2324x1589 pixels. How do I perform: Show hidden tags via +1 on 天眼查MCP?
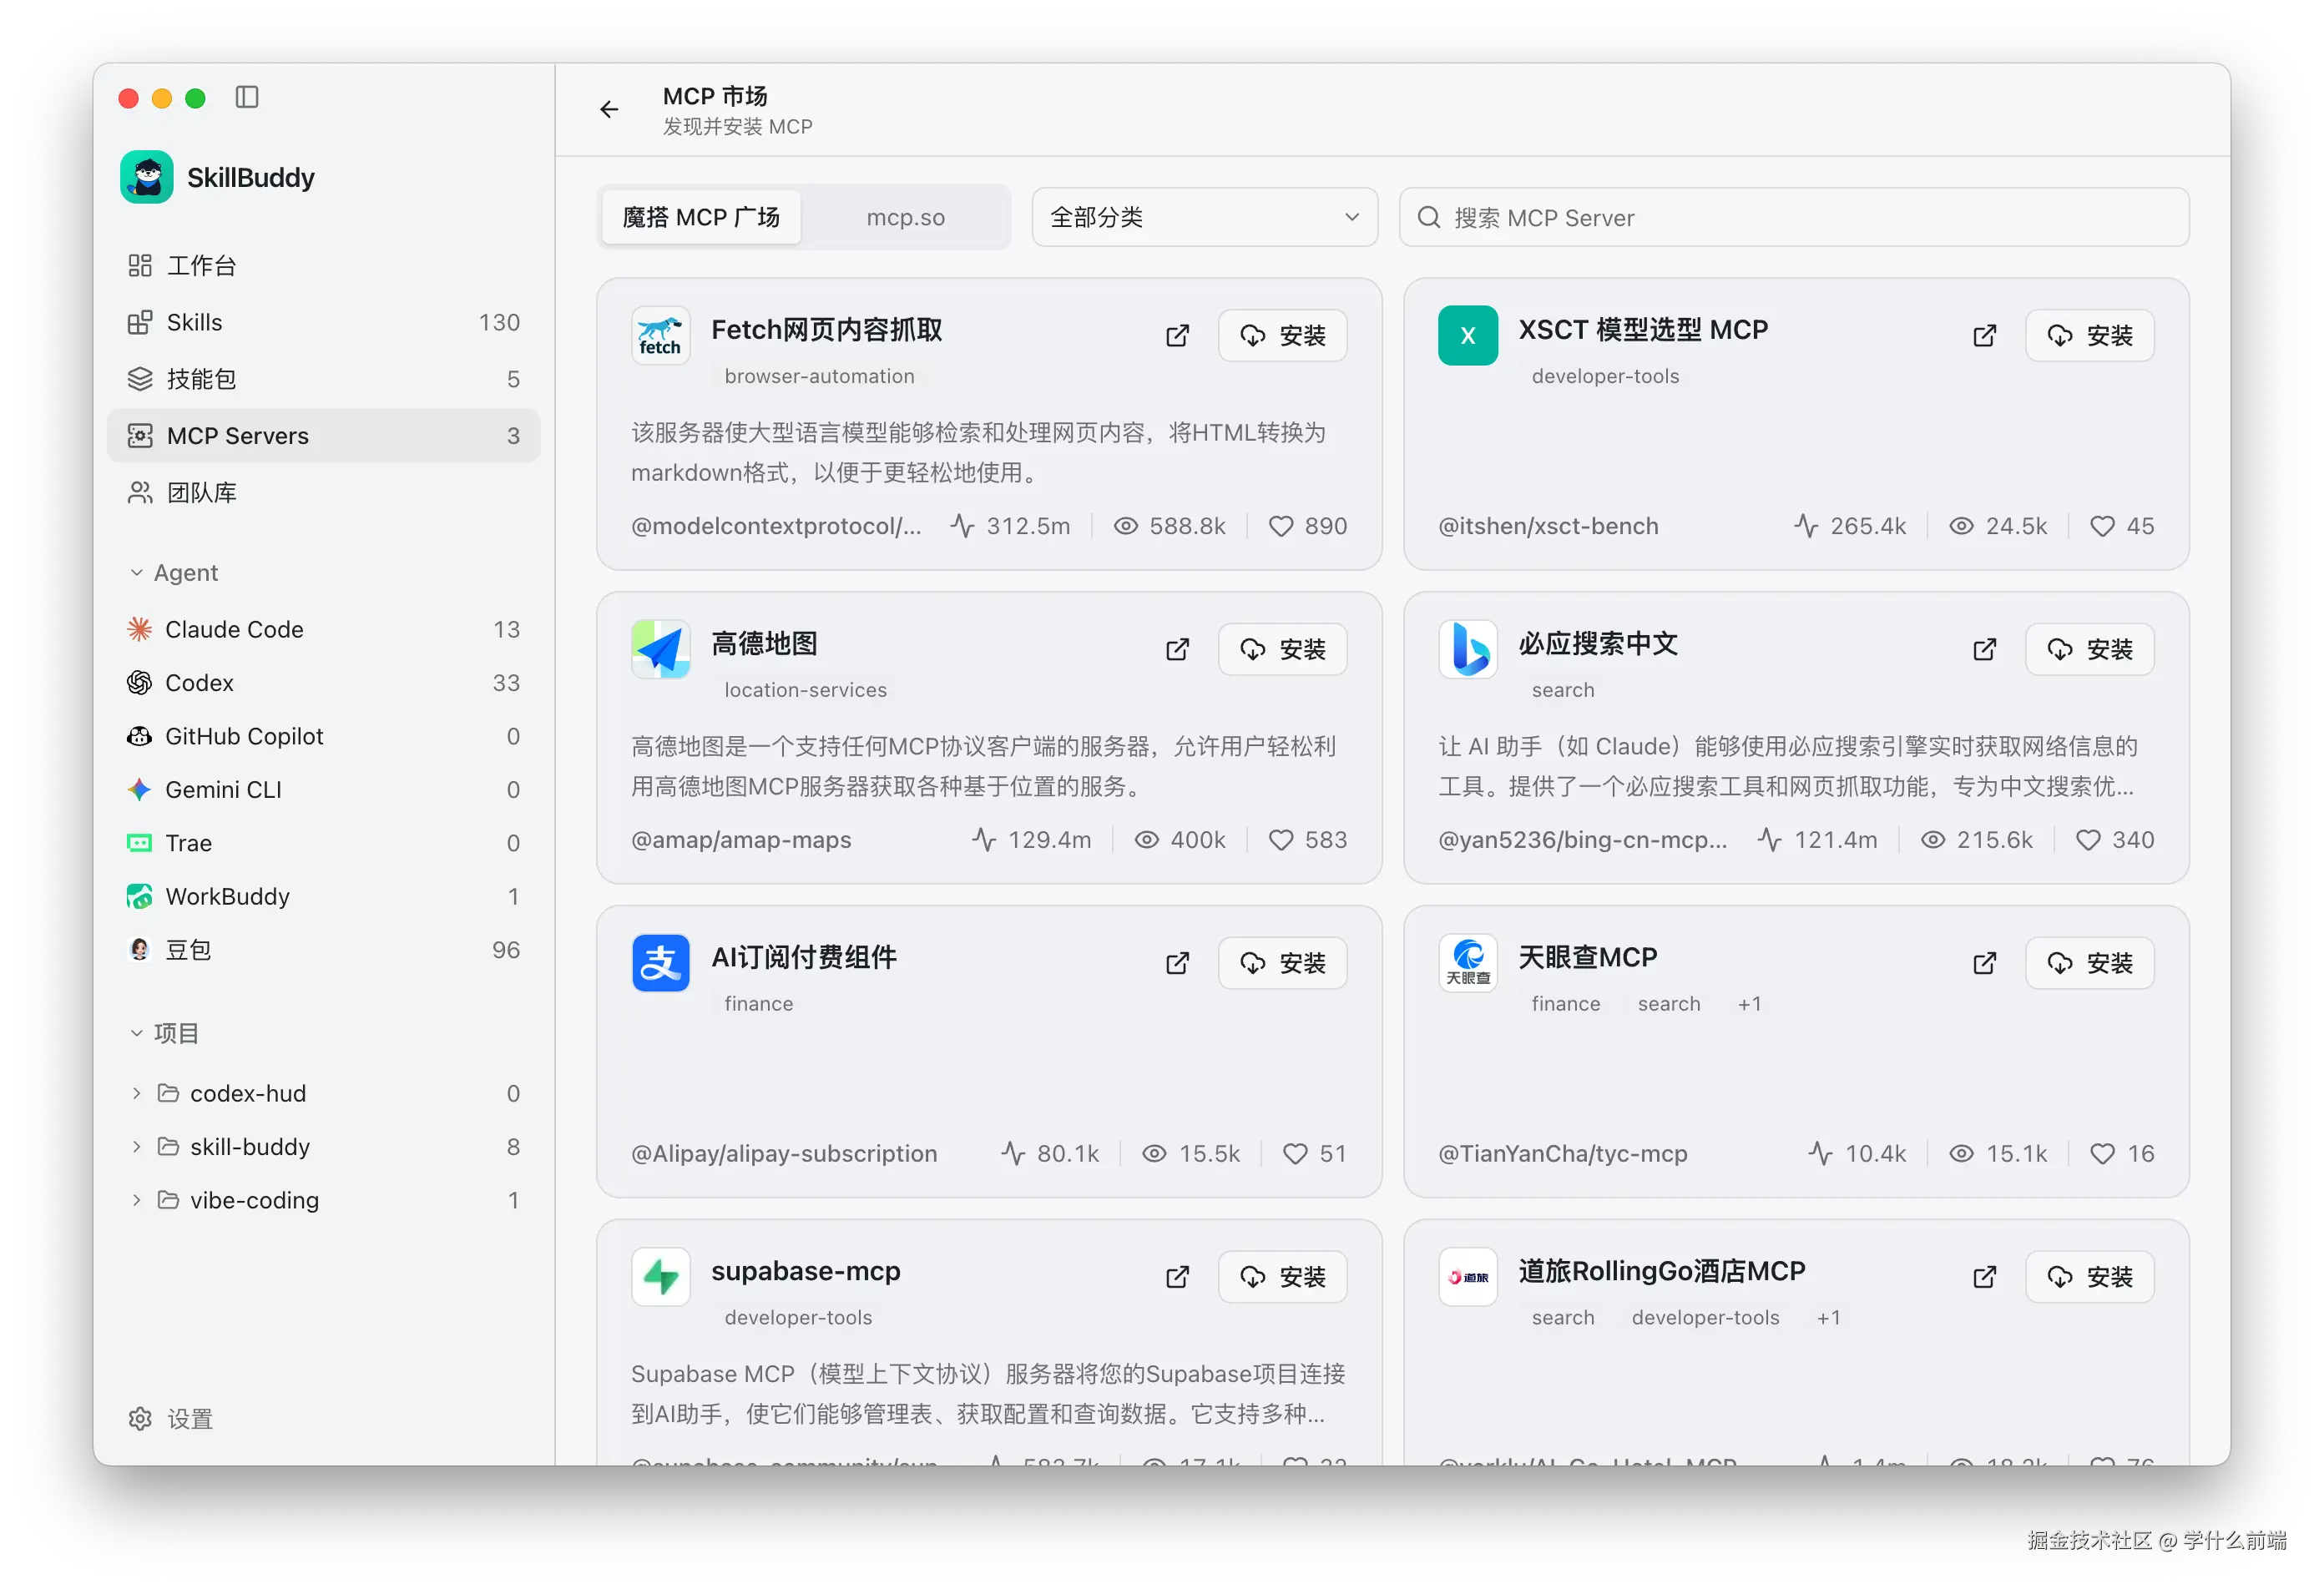click(1750, 1004)
